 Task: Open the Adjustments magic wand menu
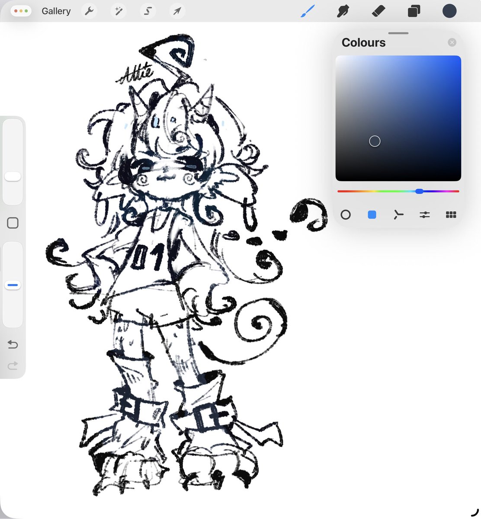[118, 11]
